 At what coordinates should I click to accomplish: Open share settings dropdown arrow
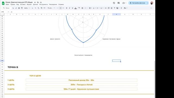147,3
